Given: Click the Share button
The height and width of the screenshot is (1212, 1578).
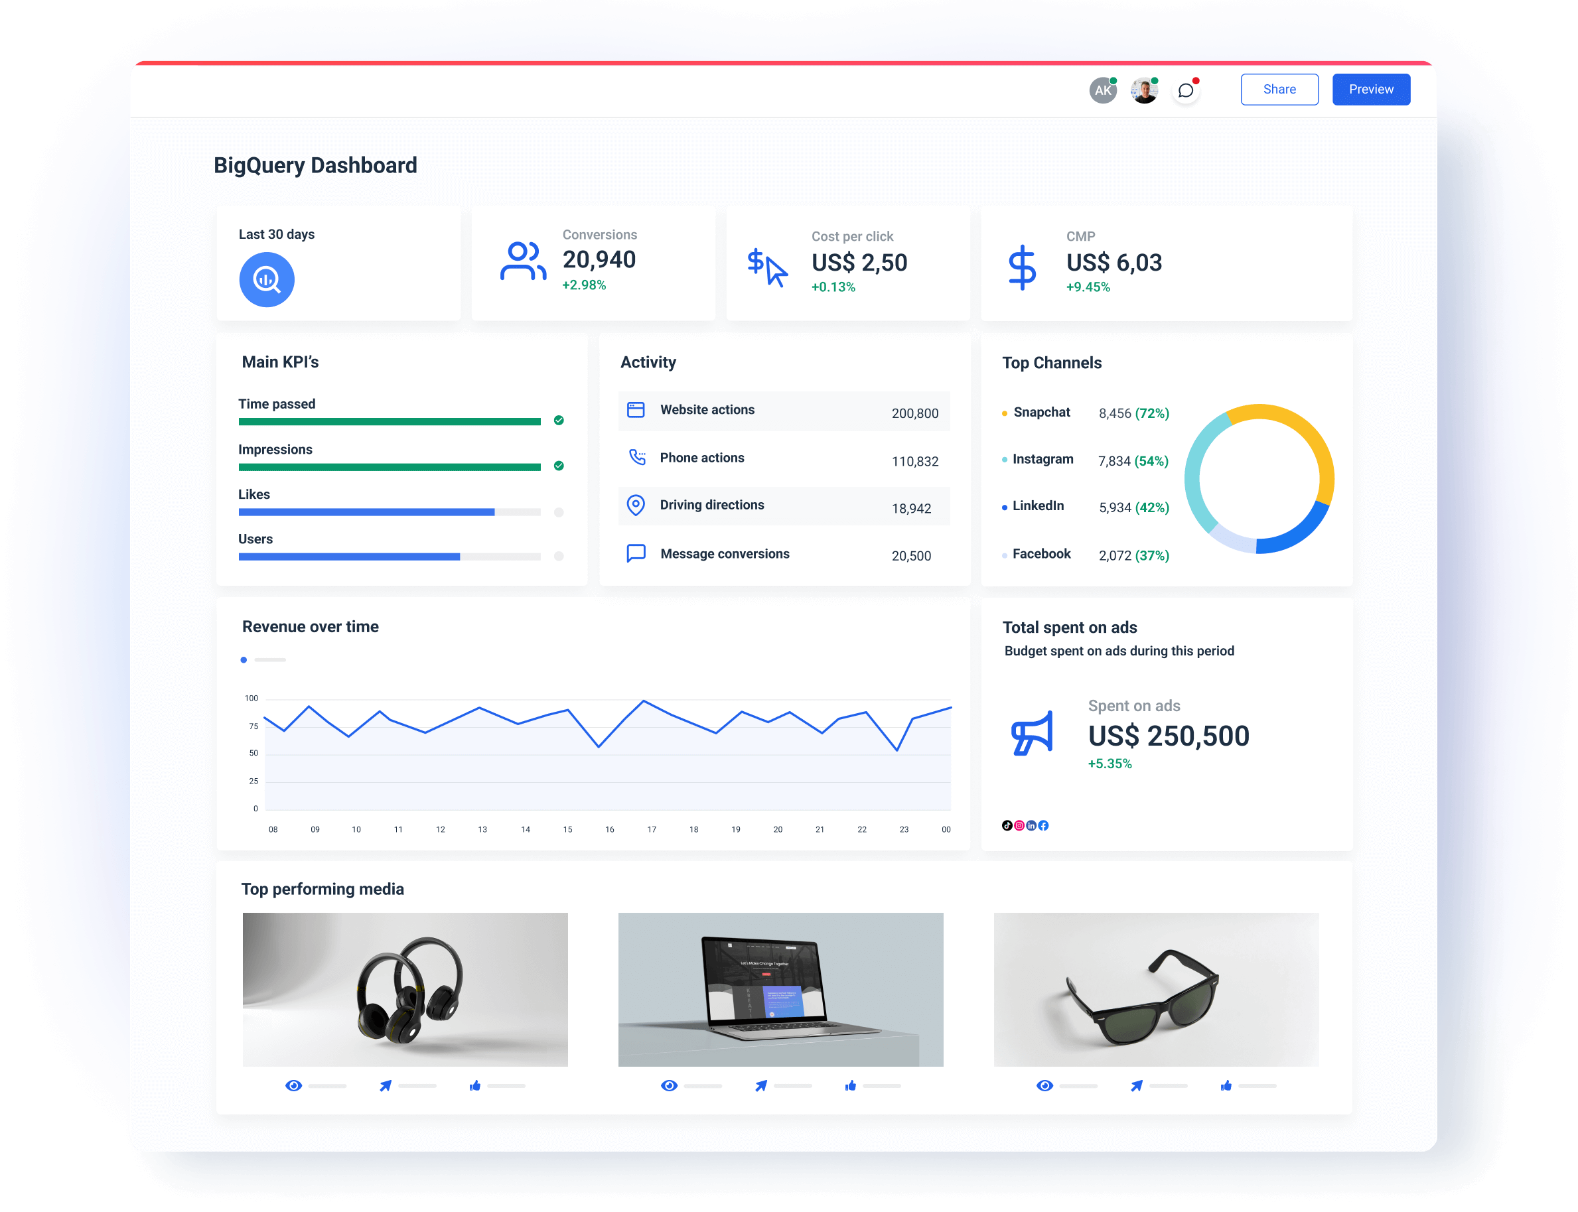Looking at the screenshot, I should click(1279, 89).
